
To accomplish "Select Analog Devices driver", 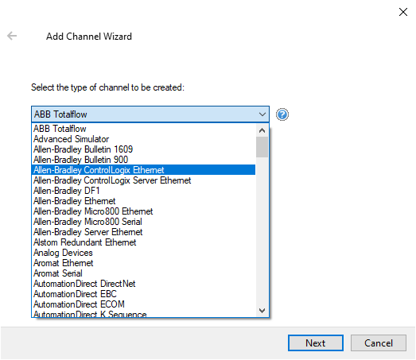I will 143,253.
